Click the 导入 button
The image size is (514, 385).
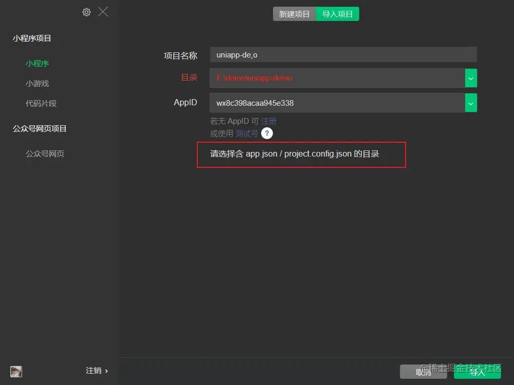click(x=478, y=372)
